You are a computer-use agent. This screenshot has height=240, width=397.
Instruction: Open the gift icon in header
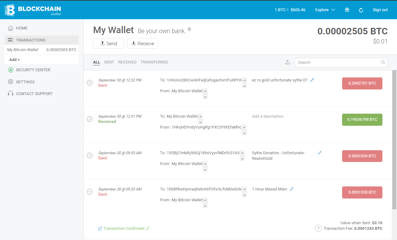[347, 10]
